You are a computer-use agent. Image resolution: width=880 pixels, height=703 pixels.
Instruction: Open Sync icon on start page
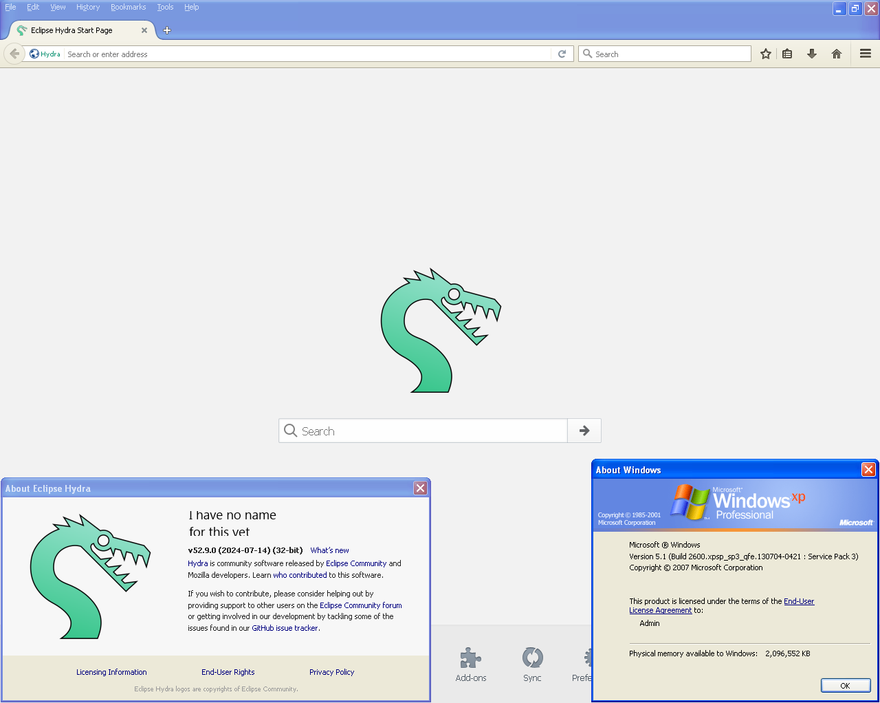pyautogui.click(x=532, y=658)
